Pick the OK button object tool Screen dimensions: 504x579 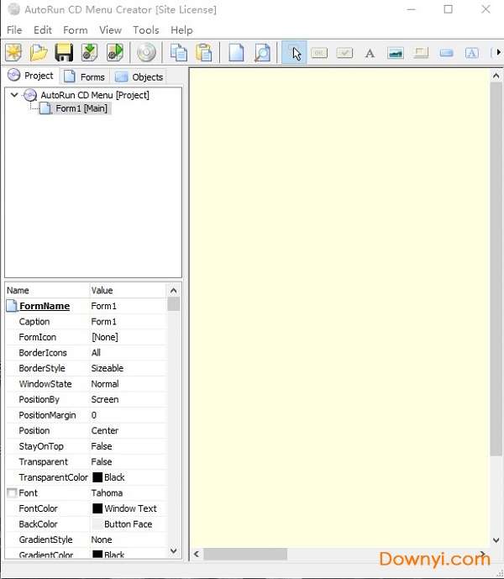coord(319,53)
